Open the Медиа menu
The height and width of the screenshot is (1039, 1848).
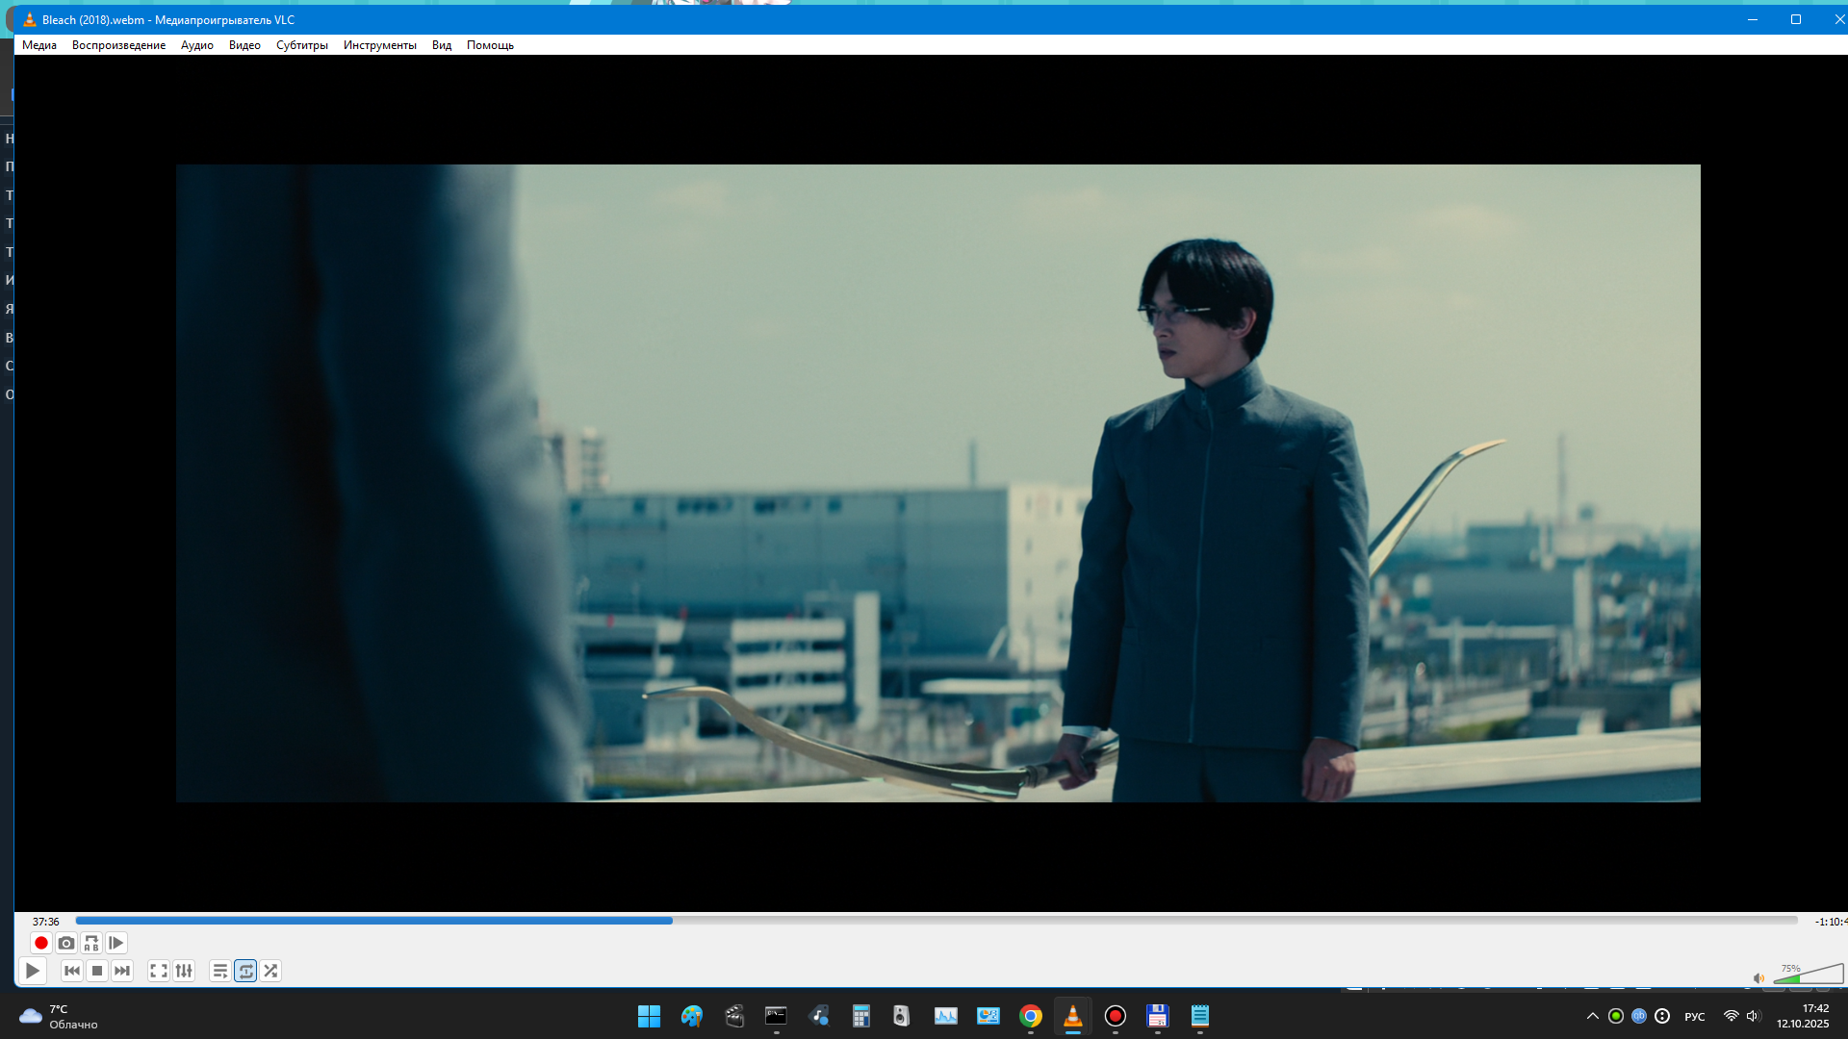coord(39,45)
